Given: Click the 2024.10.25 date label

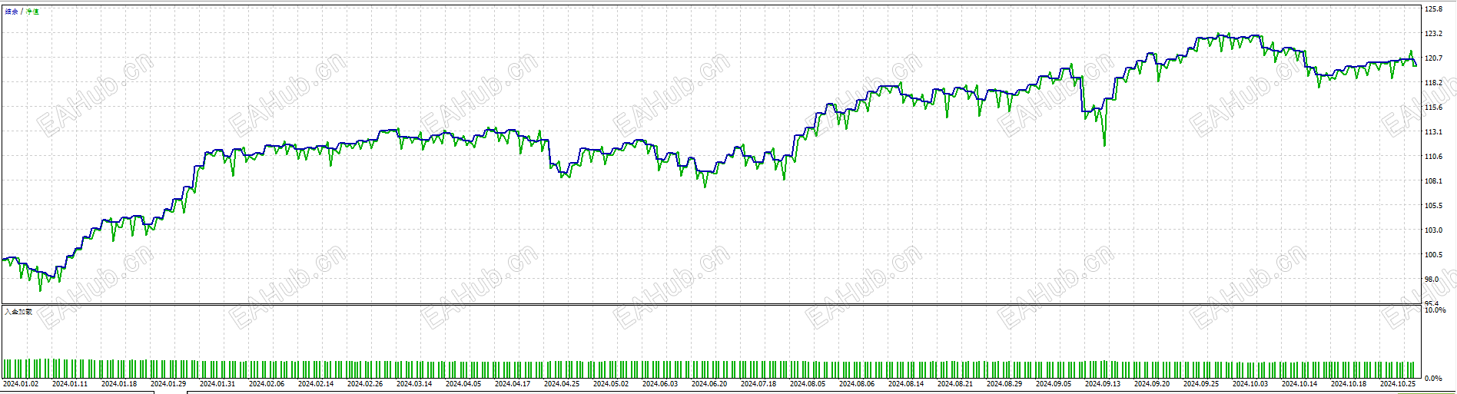Looking at the screenshot, I should (1398, 384).
